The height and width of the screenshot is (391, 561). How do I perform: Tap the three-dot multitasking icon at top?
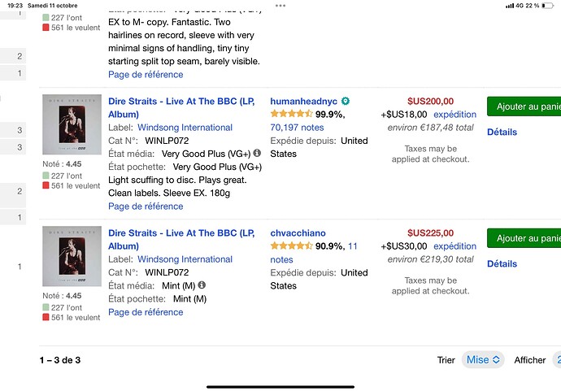280,5
